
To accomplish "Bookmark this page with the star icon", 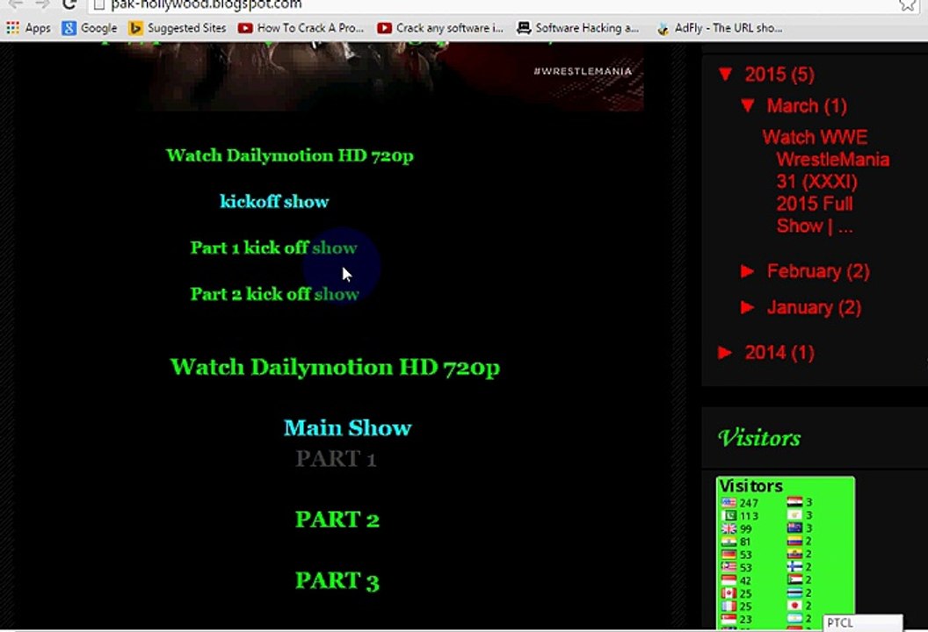I will 907,4.
